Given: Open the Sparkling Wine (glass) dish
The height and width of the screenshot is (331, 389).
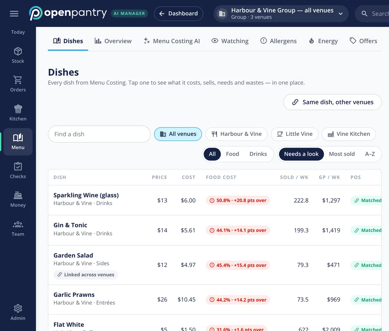Looking at the screenshot, I should [215, 200].
